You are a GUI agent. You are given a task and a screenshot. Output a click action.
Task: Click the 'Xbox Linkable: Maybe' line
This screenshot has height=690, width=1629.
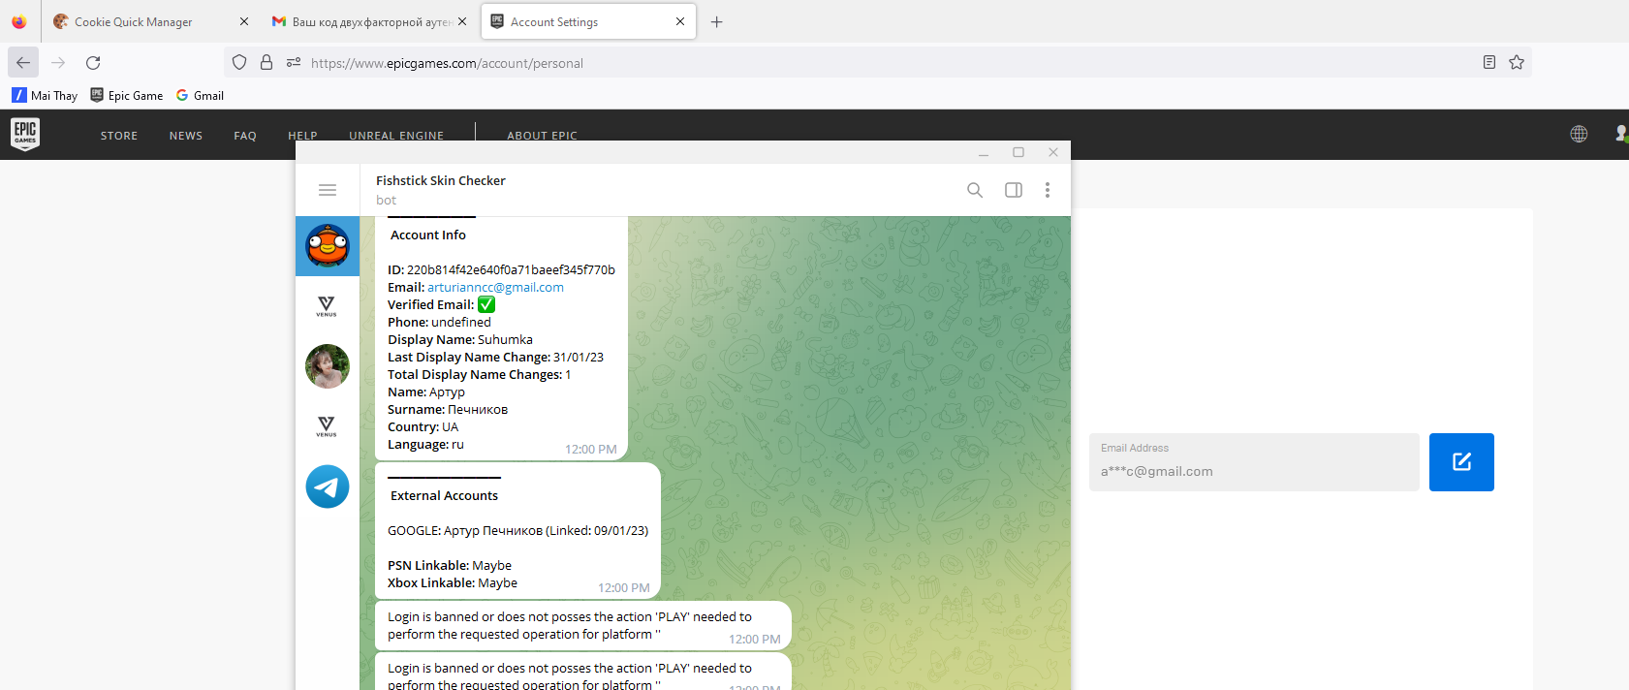pos(453,582)
